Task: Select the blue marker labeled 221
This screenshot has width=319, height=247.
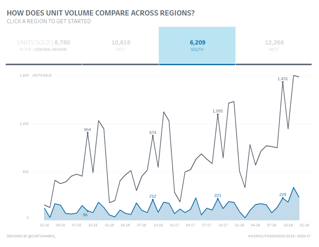Action: [x=218, y=199]
